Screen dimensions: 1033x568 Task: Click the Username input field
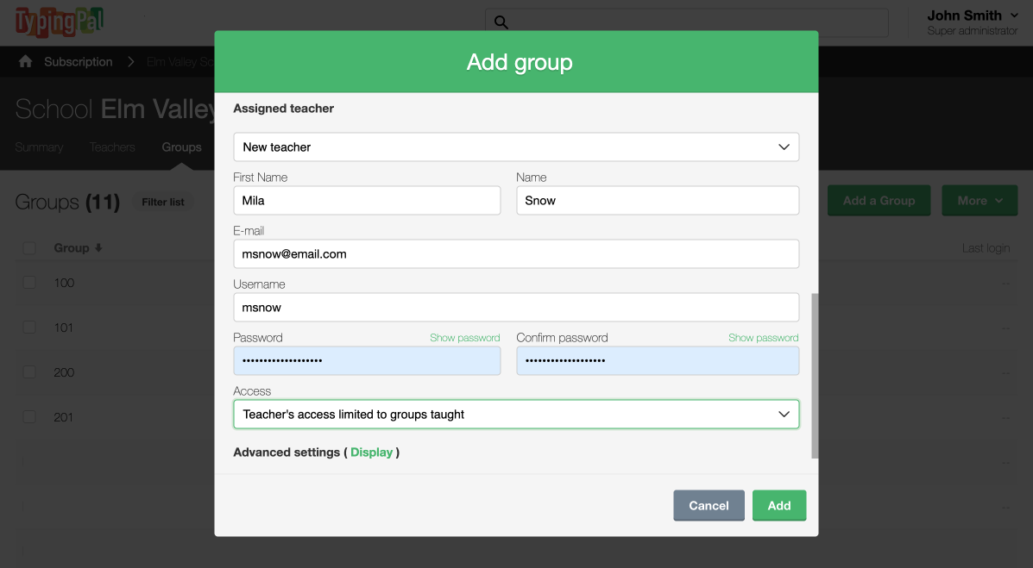click(516, 308)
